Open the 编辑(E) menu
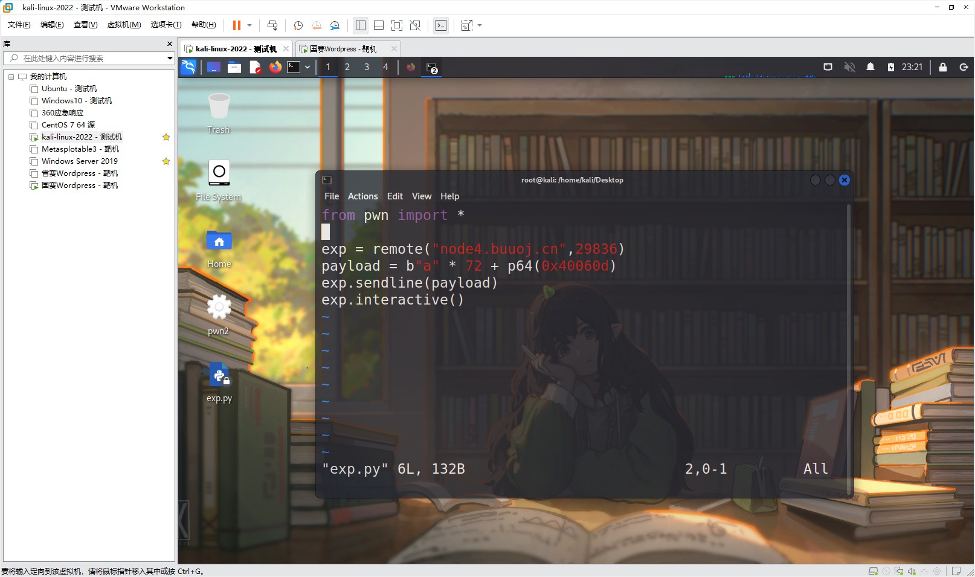Viewport: 975px width, 577px height. (52, 25)
